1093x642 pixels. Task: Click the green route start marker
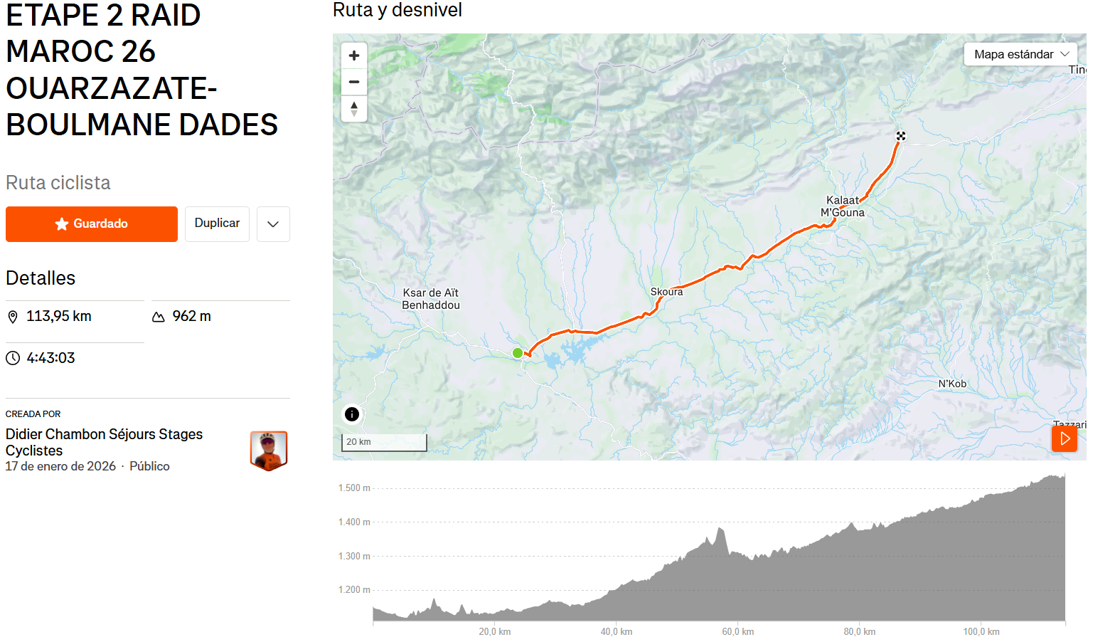(x=518, y=353)
